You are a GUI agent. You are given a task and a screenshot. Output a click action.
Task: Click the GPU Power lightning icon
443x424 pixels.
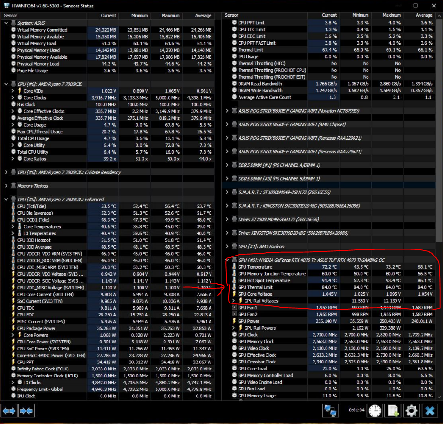234,321
